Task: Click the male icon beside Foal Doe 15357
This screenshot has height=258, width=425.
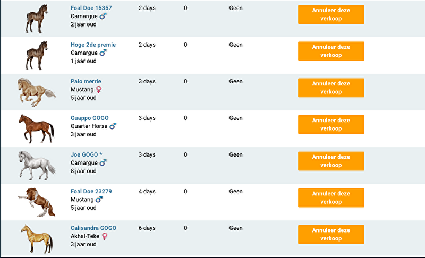Action: pos(103,16)
